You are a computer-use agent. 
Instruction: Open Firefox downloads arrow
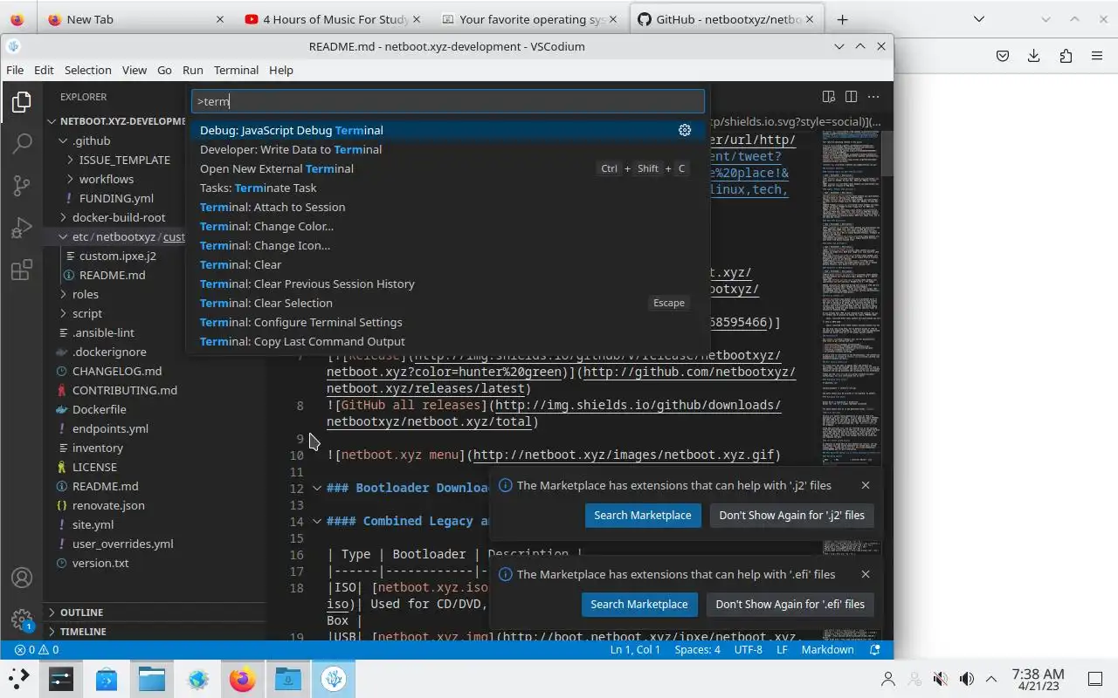click(1033, 56)
